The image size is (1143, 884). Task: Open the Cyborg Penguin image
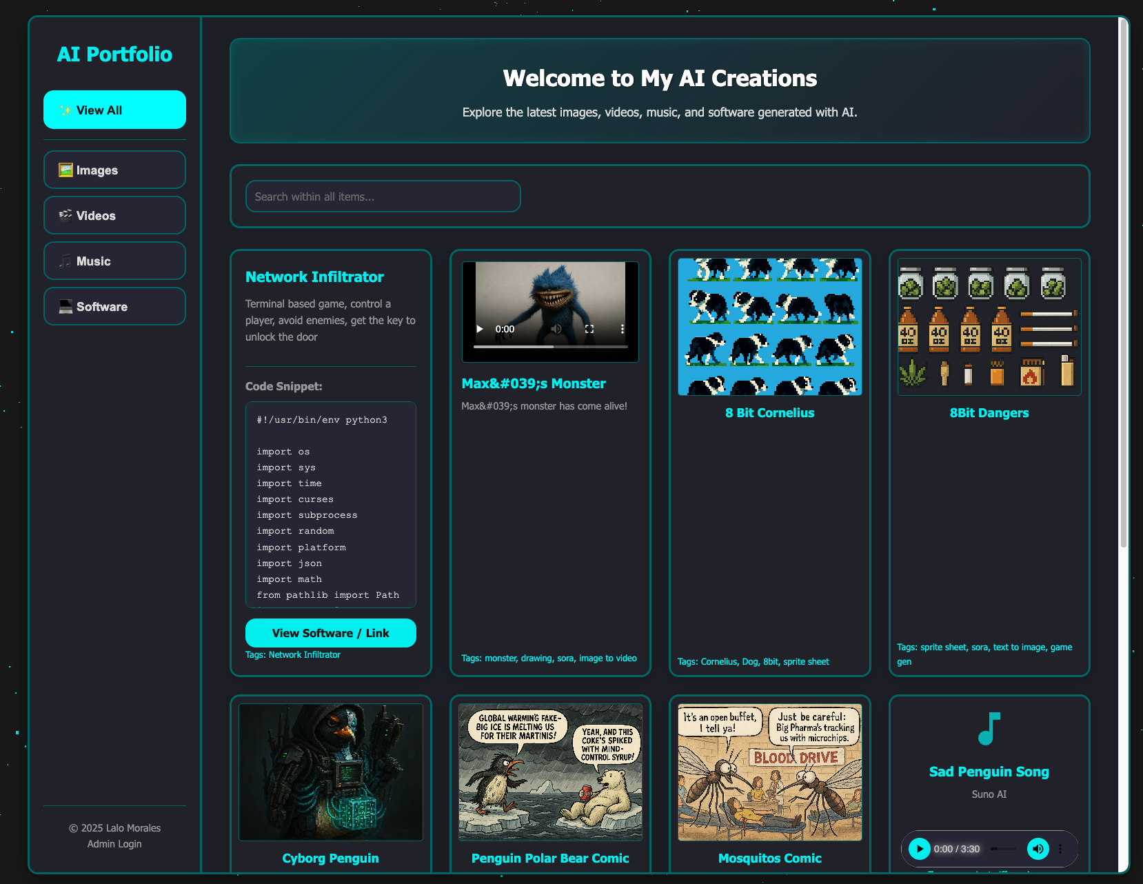[x=330, y=772]
